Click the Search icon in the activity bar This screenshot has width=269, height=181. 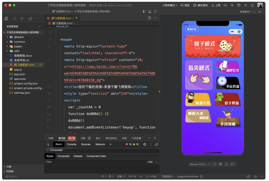click(x=15, y=18)
